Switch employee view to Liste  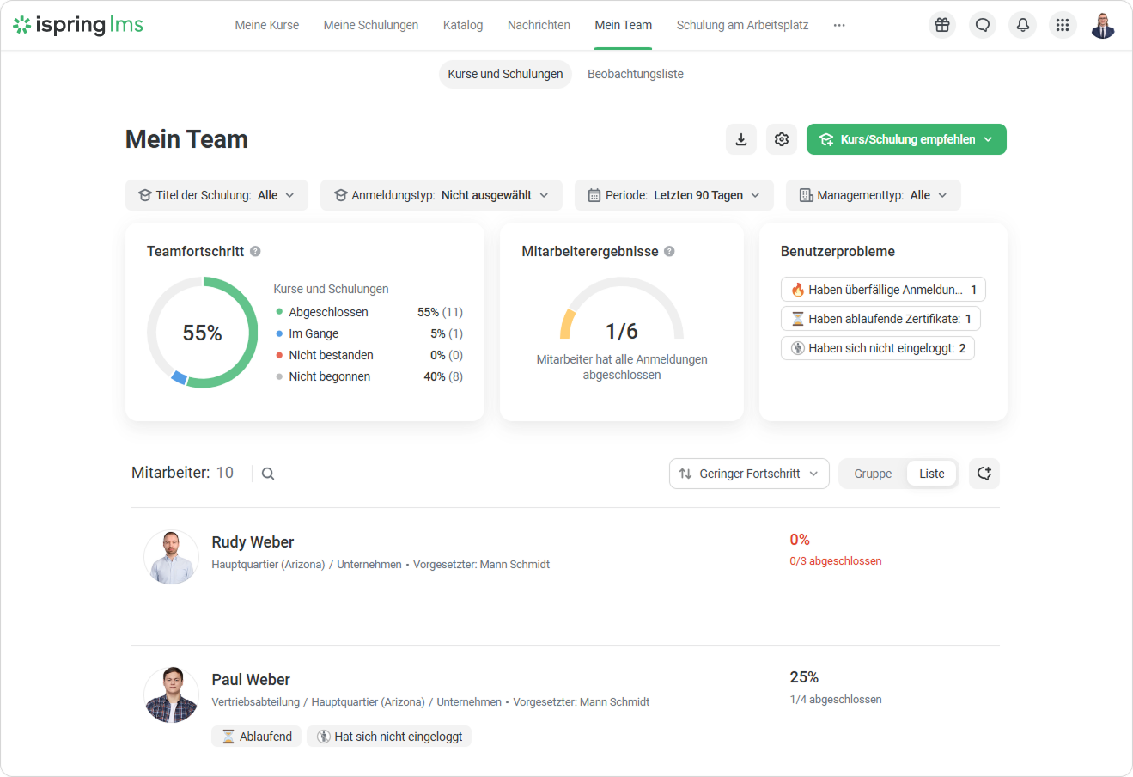pos(931,474)
